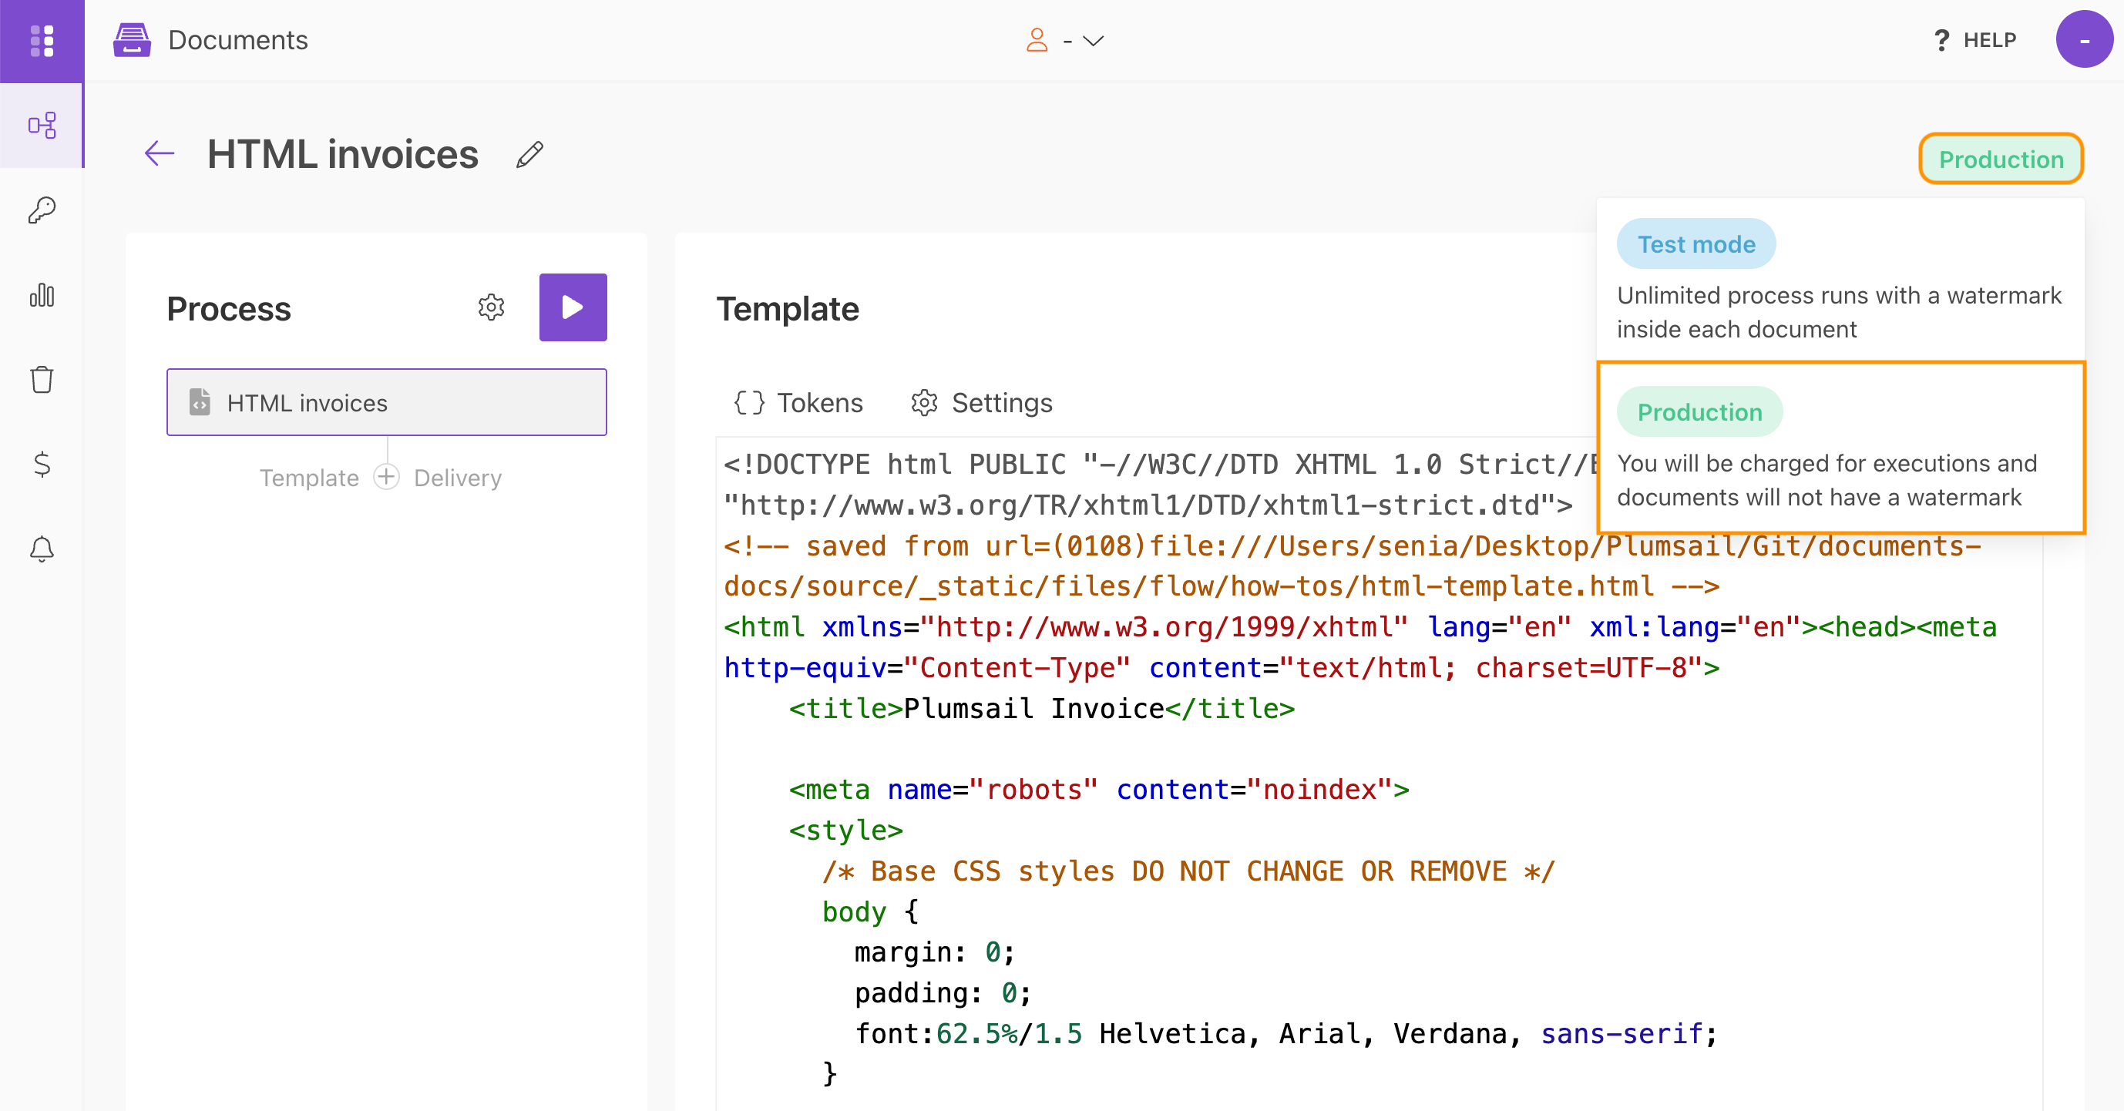
Task: Open the Trash bin sidebar icon
Action: pos(42,379)
